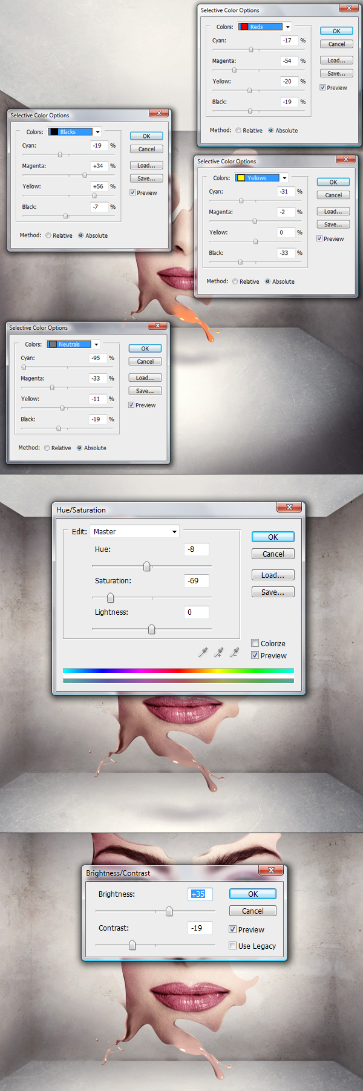Close the Hue/Saturation dialog window

coord(289,507)
